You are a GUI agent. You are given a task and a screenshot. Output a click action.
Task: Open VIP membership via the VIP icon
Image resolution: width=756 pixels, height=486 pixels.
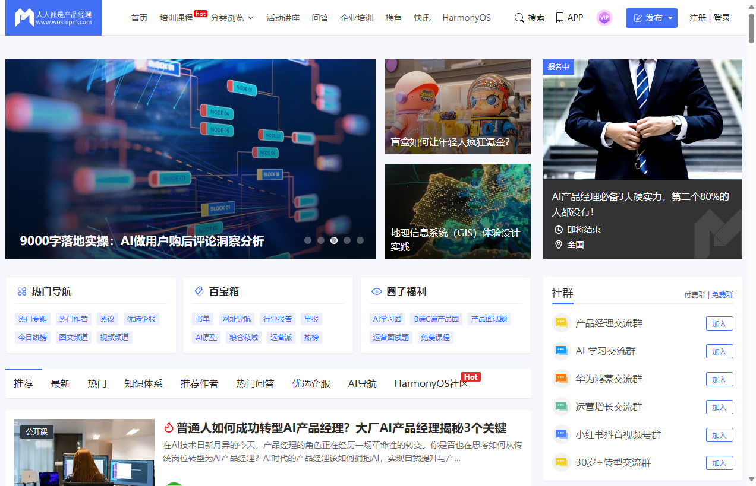(604, 18)
